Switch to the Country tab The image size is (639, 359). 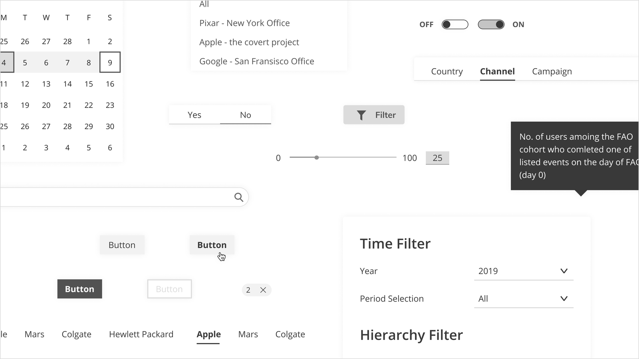[x=447, y=71]
